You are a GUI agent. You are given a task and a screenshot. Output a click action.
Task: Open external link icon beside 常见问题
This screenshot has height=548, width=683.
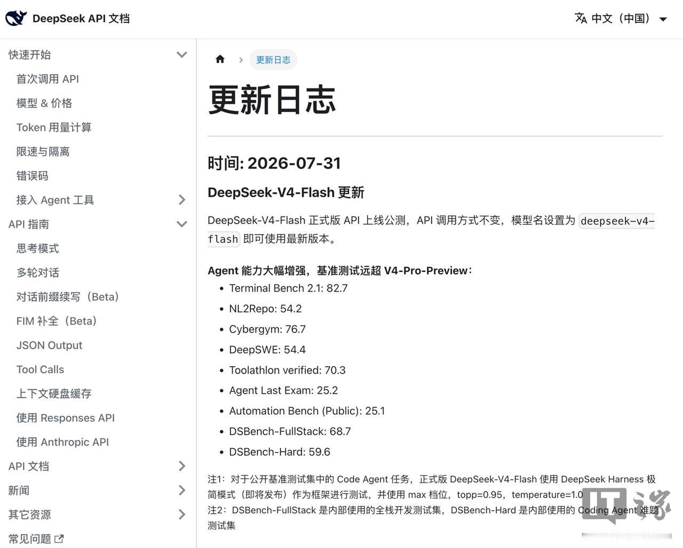pyautogui.click(x=59, y=539)
